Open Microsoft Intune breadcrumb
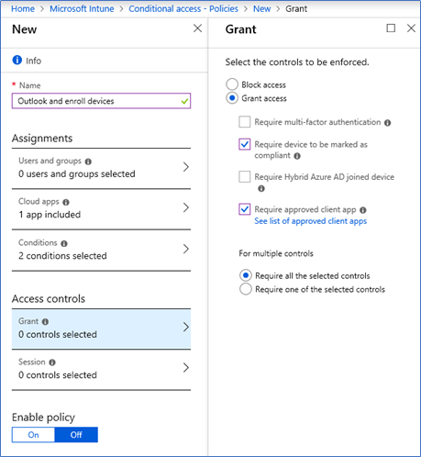Image resolution: width=421 pixels, height=457 pixels. point(82,8)
